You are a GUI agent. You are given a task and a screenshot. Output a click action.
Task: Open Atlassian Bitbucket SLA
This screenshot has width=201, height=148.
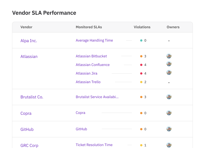coord(91,56)
